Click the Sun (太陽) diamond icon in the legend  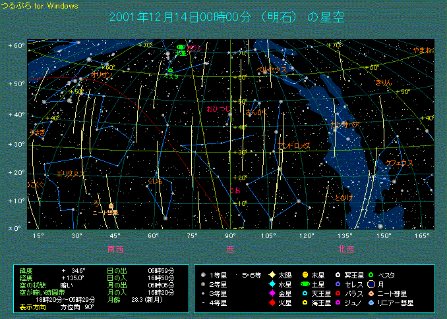click(x=272, y=274)
